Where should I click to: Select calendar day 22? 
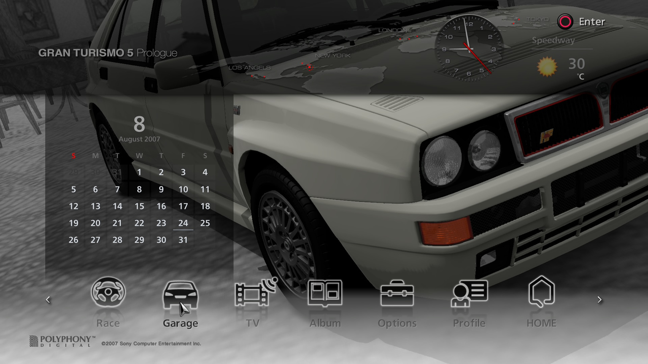139,223
